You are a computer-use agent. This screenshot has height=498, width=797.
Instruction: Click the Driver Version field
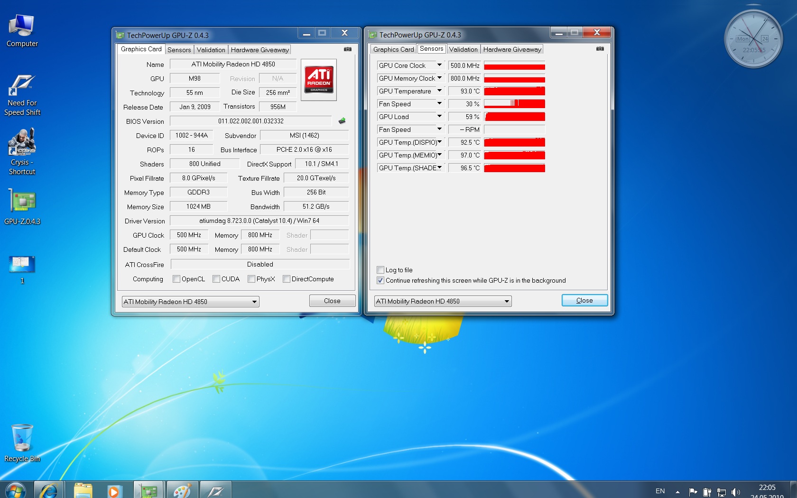[x=259, y=221]
